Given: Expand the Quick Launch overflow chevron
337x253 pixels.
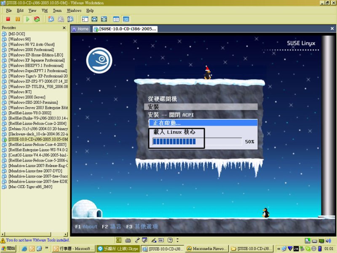Looking at the screenshot, I should [x=47, y=248].
